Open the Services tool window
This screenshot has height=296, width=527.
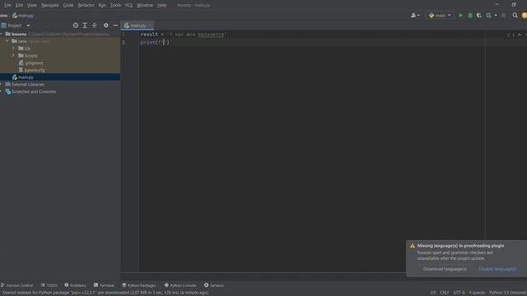tap(214, 285)
